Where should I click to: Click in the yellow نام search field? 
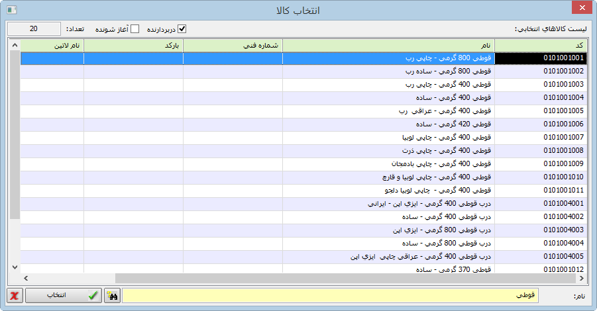(x=331, y=295)
